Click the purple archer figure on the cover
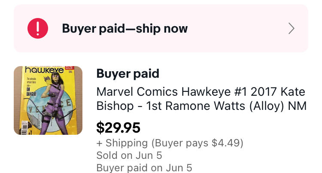The width and height of the screenshot is (322, 173). point(53,103)
